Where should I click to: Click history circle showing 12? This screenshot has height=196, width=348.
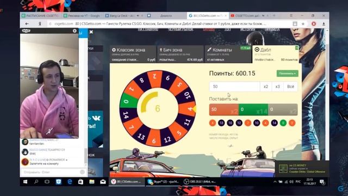pyautogui.click(x=239, y=123)
